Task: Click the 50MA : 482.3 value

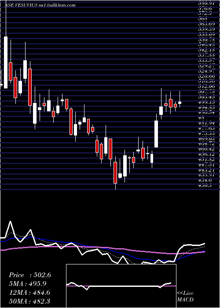Action: coord(29,301)
